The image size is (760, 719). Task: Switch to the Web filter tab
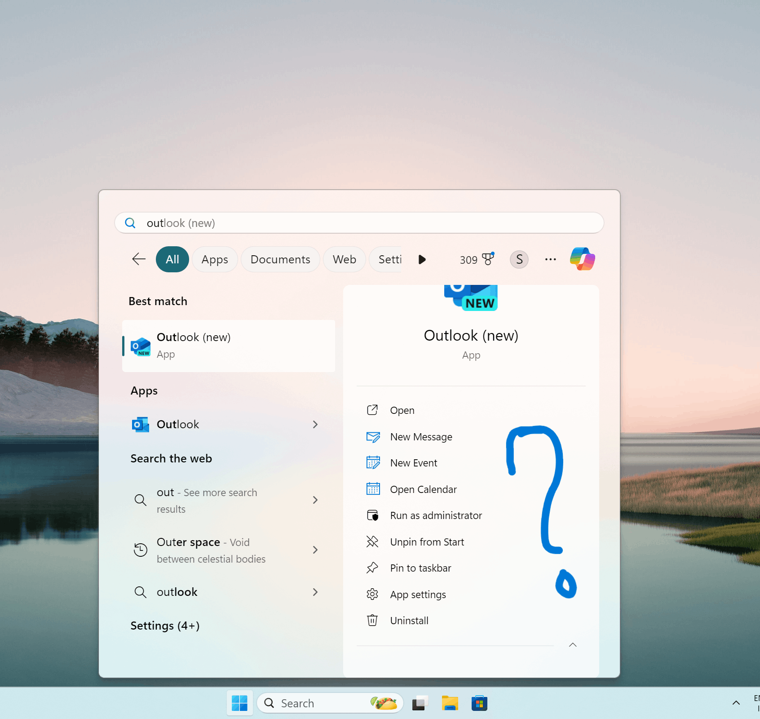(345, 259)
